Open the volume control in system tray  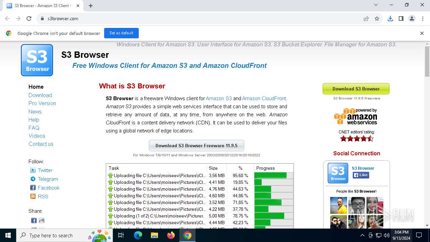[x=386, y=235]
